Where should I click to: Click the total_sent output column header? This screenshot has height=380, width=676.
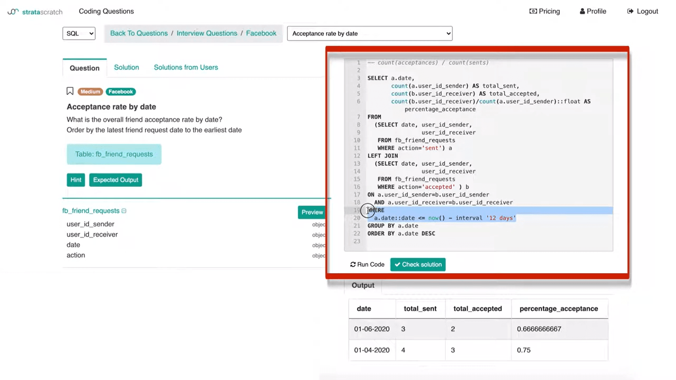point(420,309)
